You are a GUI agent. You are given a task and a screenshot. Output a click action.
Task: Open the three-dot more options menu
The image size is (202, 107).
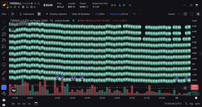tap(184, 5)
